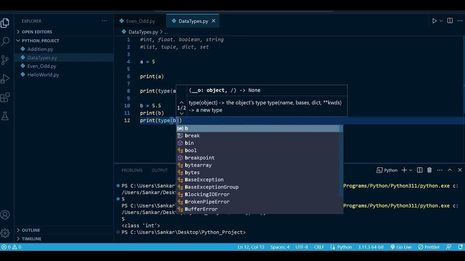
Task: Open the Explorer view in activity bar
Action: (5, 23)
